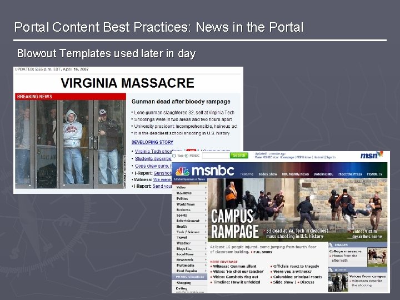Expand the World News menu arrow
This screenshot has width=400, height=300.
coord(206,204)
